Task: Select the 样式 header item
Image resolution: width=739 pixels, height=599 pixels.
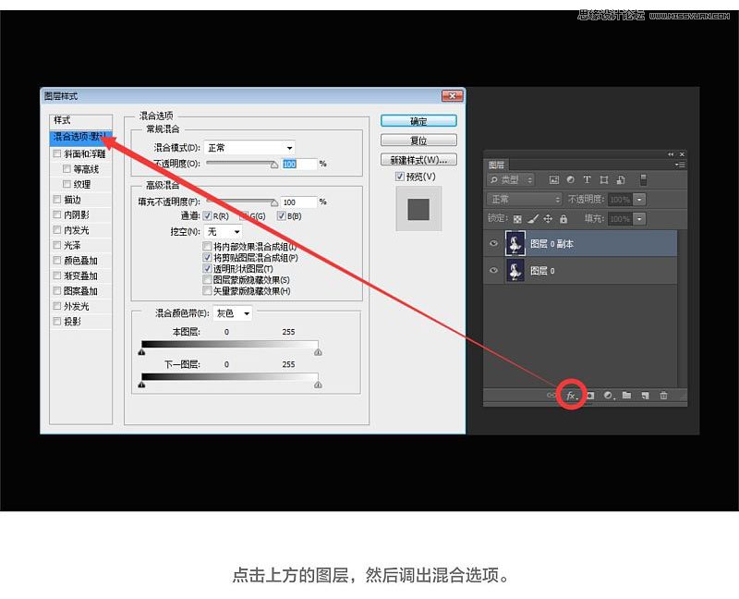Action: tap(80, 120)
